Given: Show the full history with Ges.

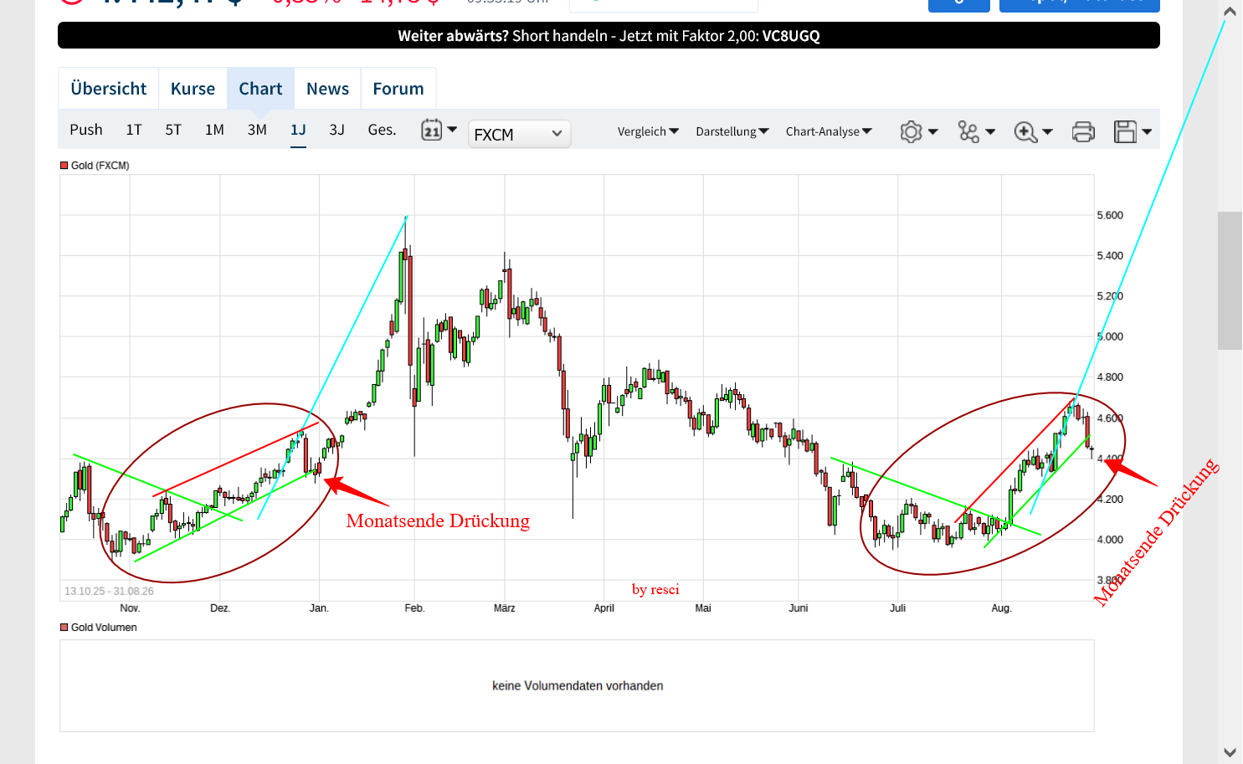Looking at the screenshot, I should (382, 130).
